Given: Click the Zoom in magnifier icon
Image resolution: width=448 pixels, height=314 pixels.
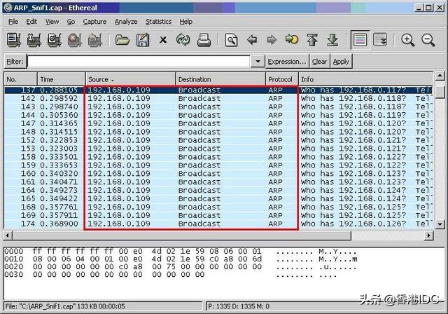Looking at the screenshot, I should point(408,40).
